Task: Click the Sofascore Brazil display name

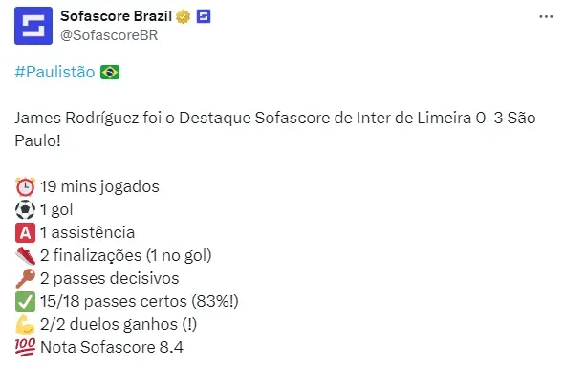Action: tap(116, 16)
